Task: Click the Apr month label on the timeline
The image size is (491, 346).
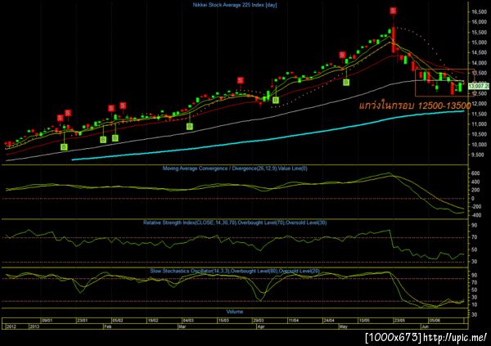Action: 261,326
